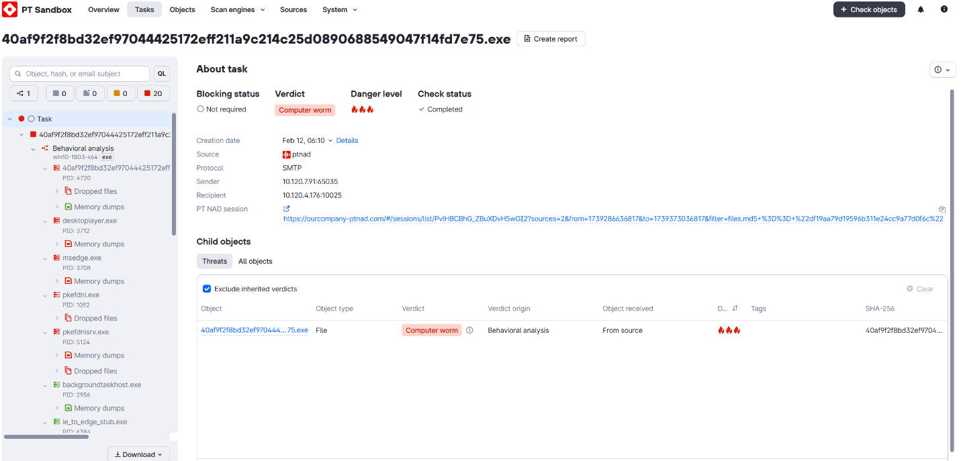Viewport: 961px width, 461px height.
Task: Expand Dropped files under PID 4720
Action: [57, 191]
